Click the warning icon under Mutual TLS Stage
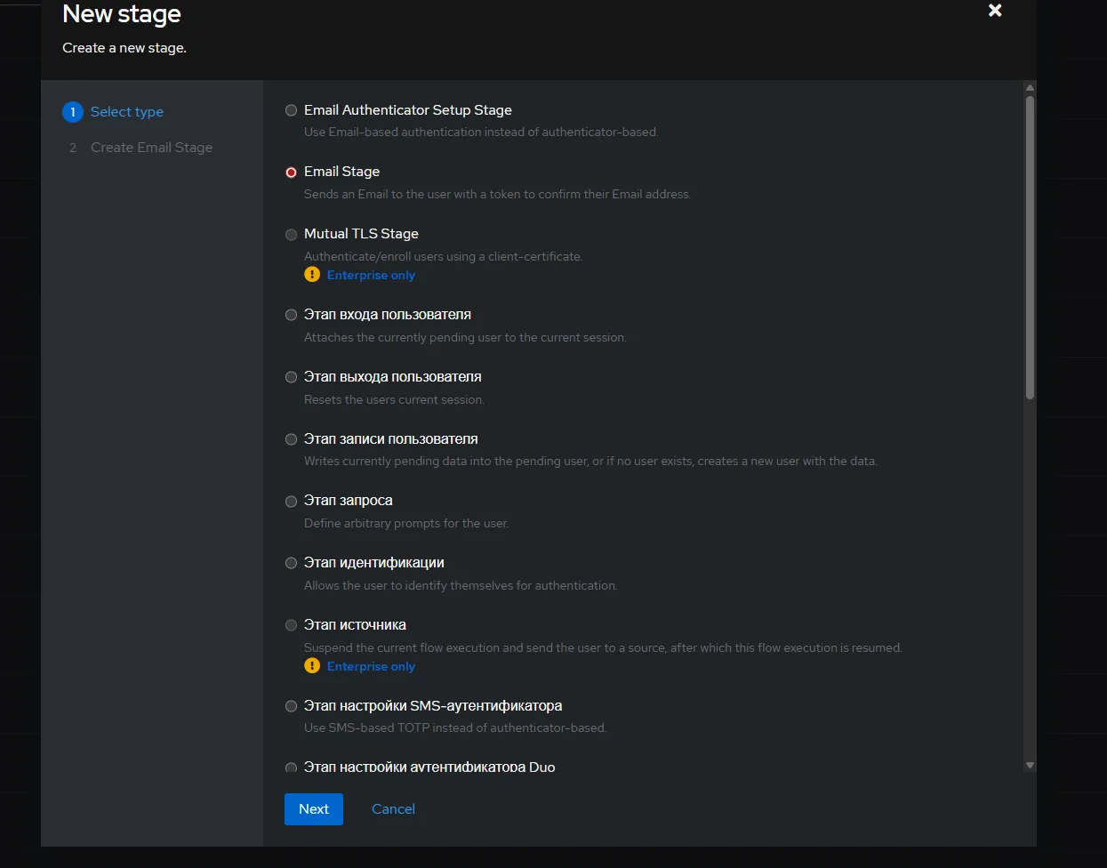The image size is (1107, 868). [312, 275]
